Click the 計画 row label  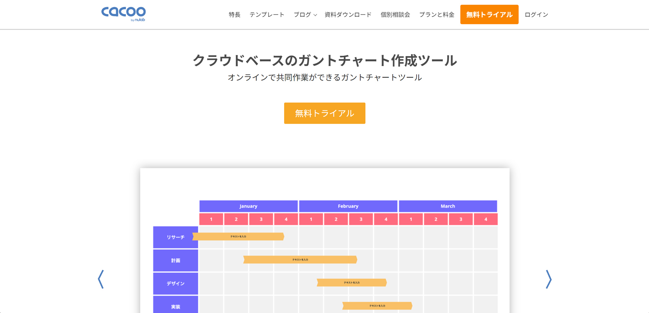pyautogui.click(x=176, y=260)
